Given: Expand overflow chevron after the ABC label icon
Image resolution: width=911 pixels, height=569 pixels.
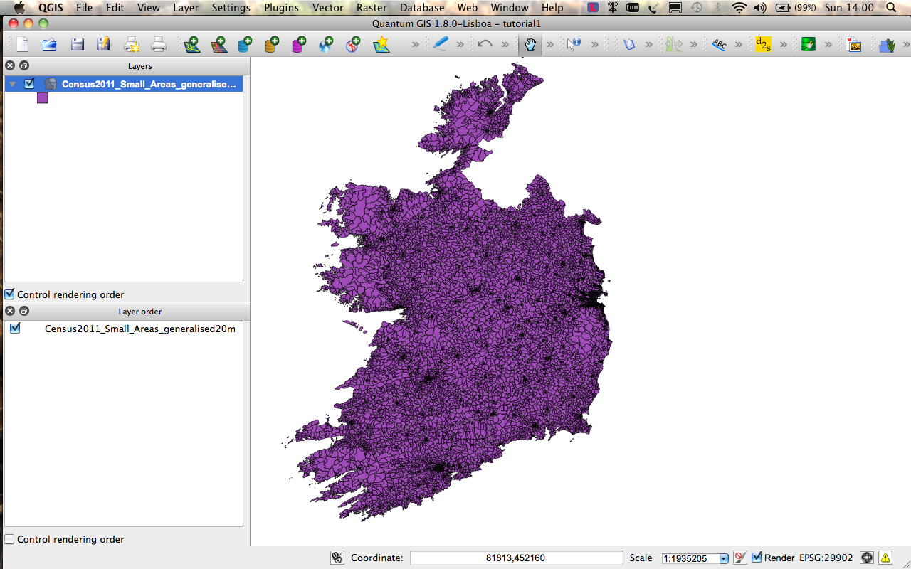Looking at the screenshot, I should (739, 44).
